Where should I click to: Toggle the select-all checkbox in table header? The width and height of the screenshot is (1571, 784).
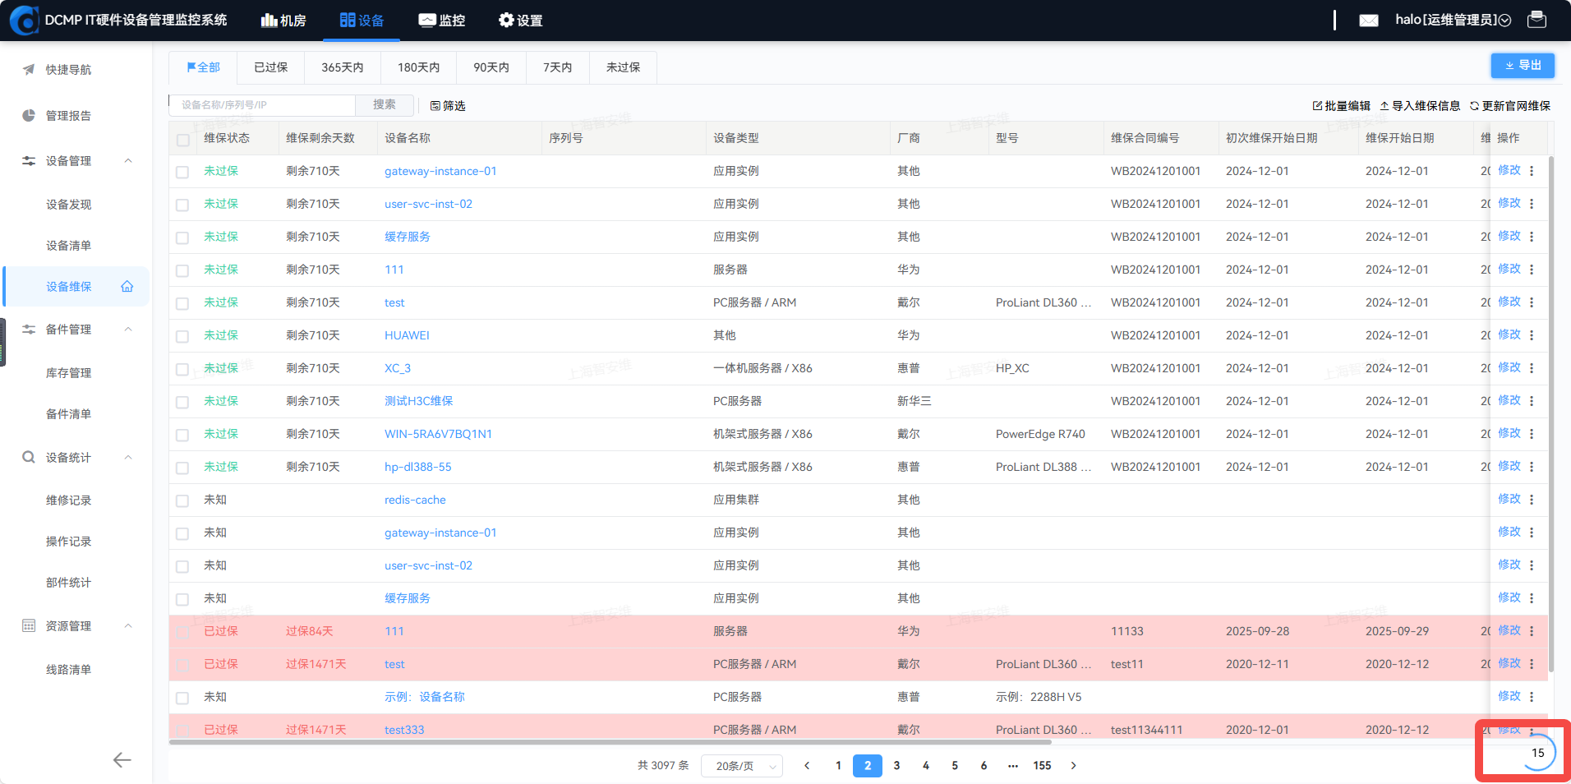coord(182,140)
